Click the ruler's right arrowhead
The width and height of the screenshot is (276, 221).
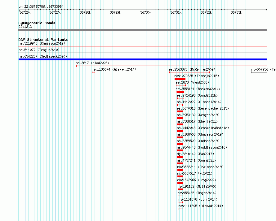[x=266, y=10]
